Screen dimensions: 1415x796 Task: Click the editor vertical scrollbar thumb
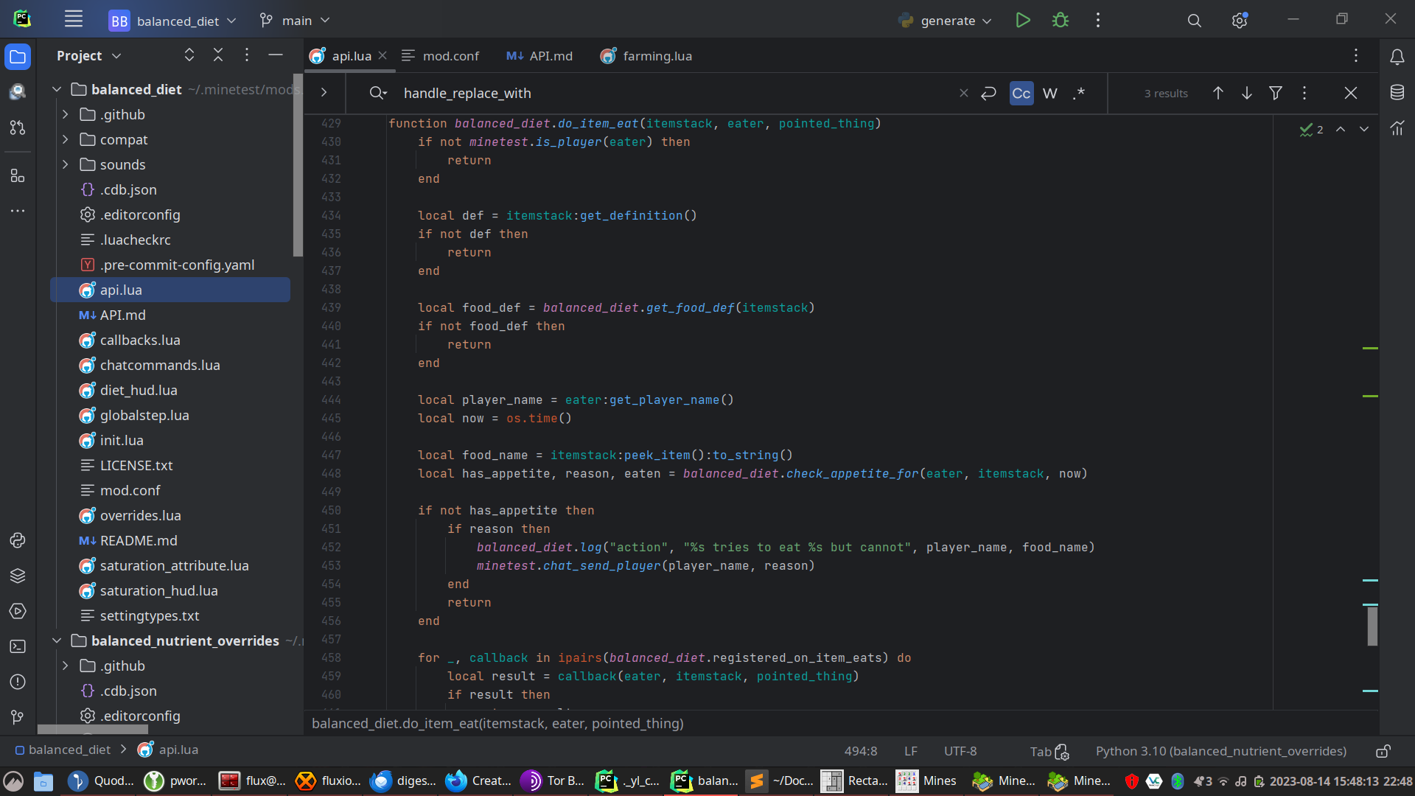tap(1372, 625)
